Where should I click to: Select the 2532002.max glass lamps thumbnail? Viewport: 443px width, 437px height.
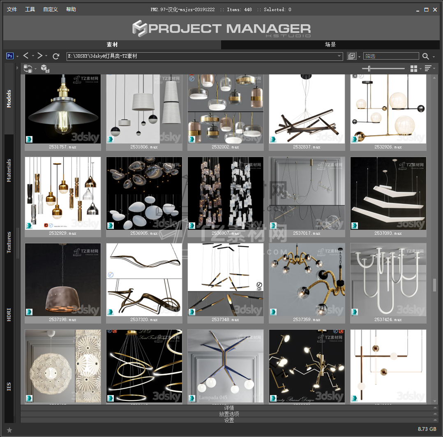click(226, 109)
